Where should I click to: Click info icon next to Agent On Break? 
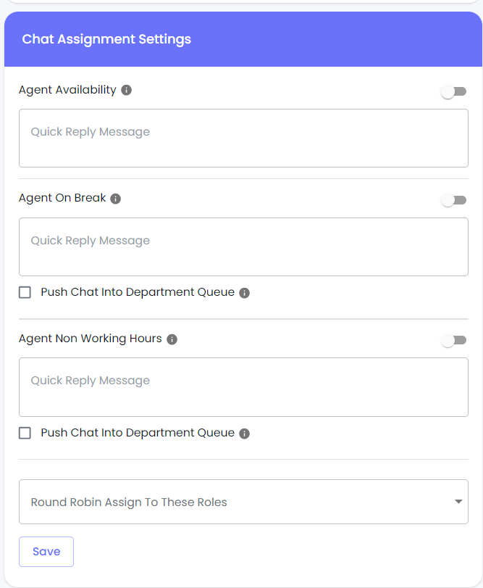[116, 199]
